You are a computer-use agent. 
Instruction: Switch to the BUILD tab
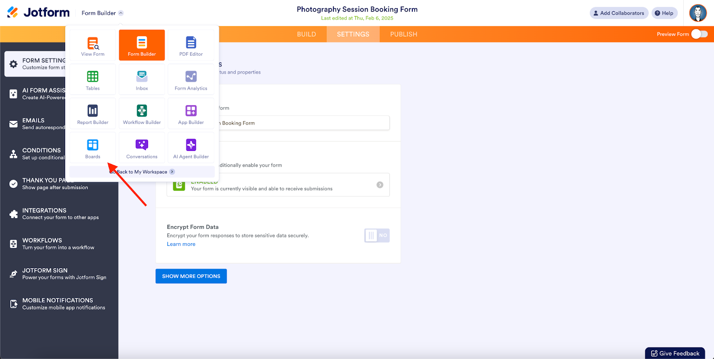[x=307, y=34]
